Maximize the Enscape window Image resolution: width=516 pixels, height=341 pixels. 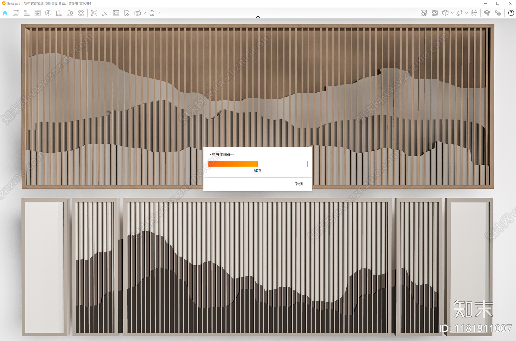click(498, 4)
